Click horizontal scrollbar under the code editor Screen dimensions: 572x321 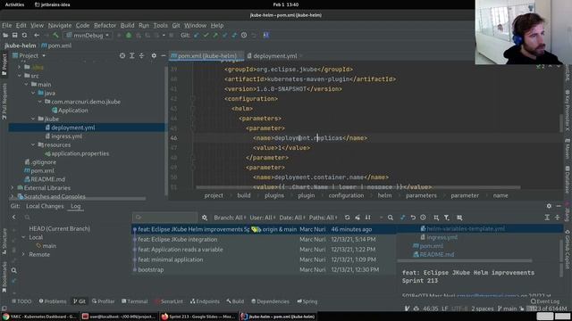(357, 187)
